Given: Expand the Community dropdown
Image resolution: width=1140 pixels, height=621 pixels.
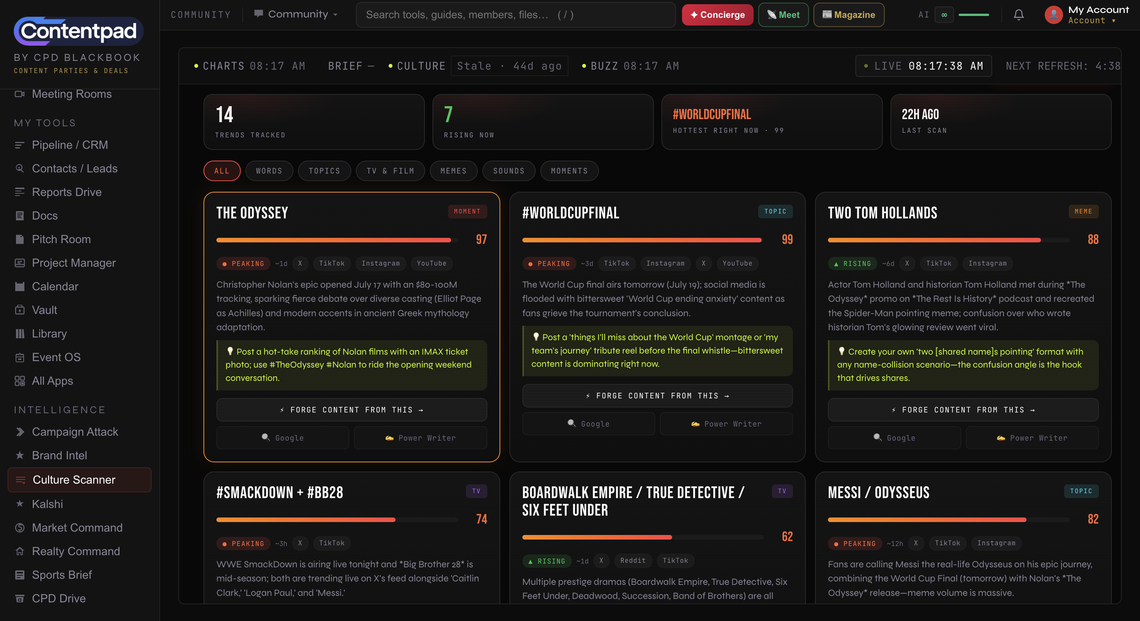Looking at the screenshot, I should click(296, 14).
